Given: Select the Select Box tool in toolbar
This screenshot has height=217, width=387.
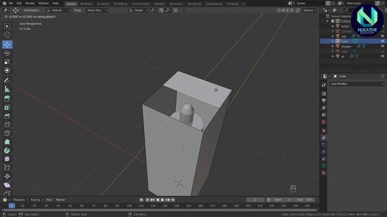Looking at the screenshot, I should [7, 26].
